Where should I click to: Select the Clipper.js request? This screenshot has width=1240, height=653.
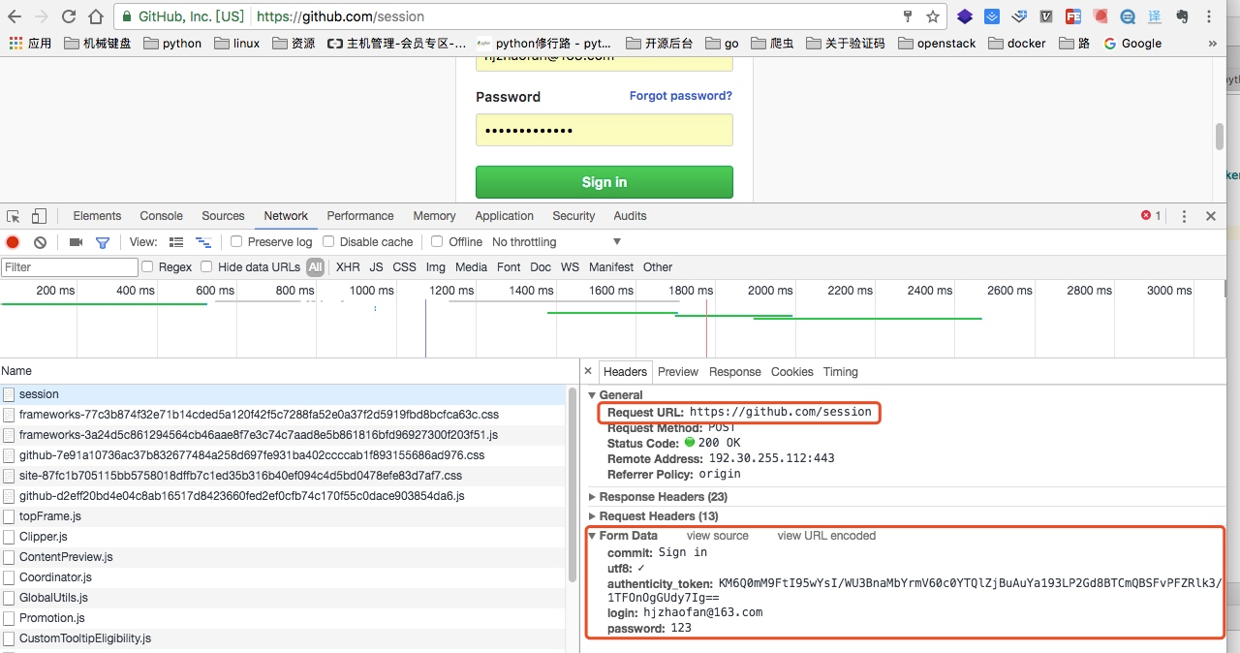283,537
